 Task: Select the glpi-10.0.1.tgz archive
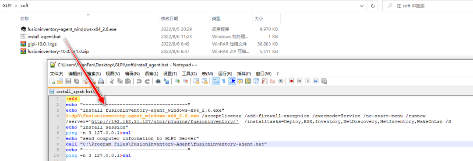tap(42, 44)
